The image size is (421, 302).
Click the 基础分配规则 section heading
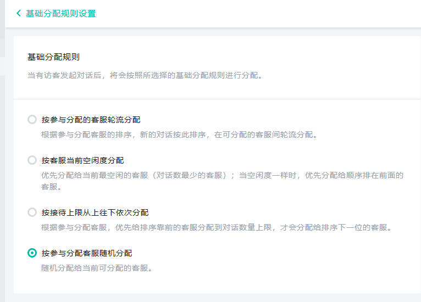coord(54,57)
